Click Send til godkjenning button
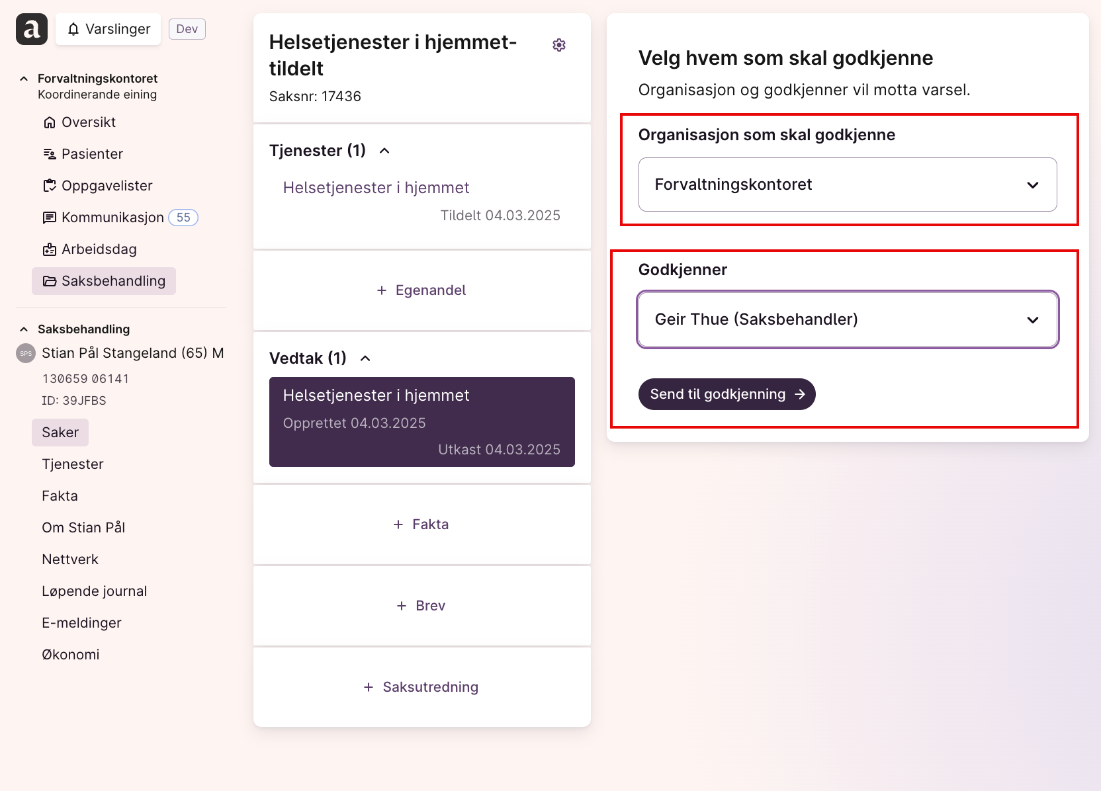The height and width of the screenshot is (791, 1101). 727,394
